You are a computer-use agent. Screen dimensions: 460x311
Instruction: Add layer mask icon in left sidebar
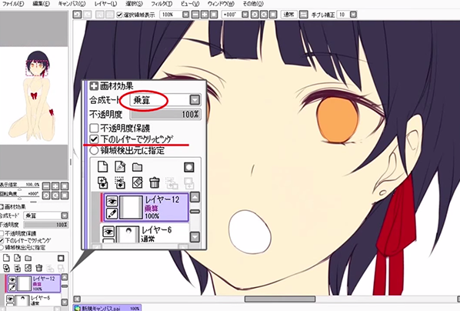[61, 258]
